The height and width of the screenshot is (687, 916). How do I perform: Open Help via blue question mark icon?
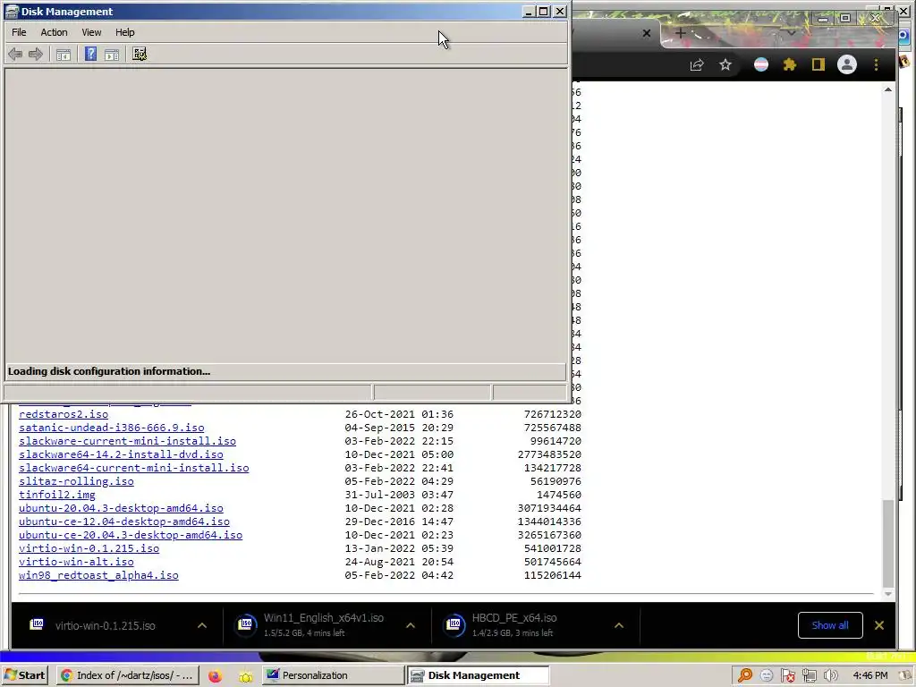pos(90,55)
